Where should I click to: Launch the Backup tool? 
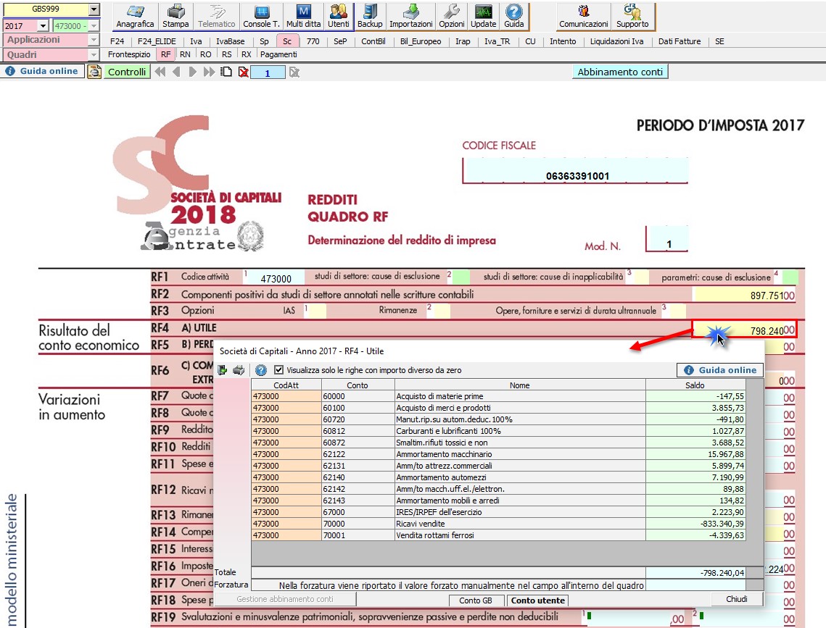(x=370, y=16)
